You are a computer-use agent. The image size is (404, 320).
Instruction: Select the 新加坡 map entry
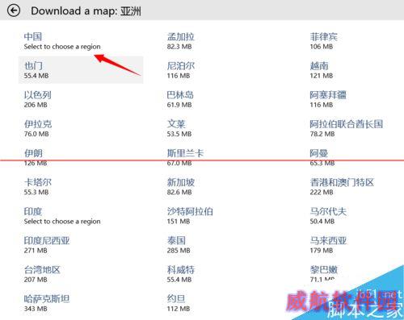point(224,187)
